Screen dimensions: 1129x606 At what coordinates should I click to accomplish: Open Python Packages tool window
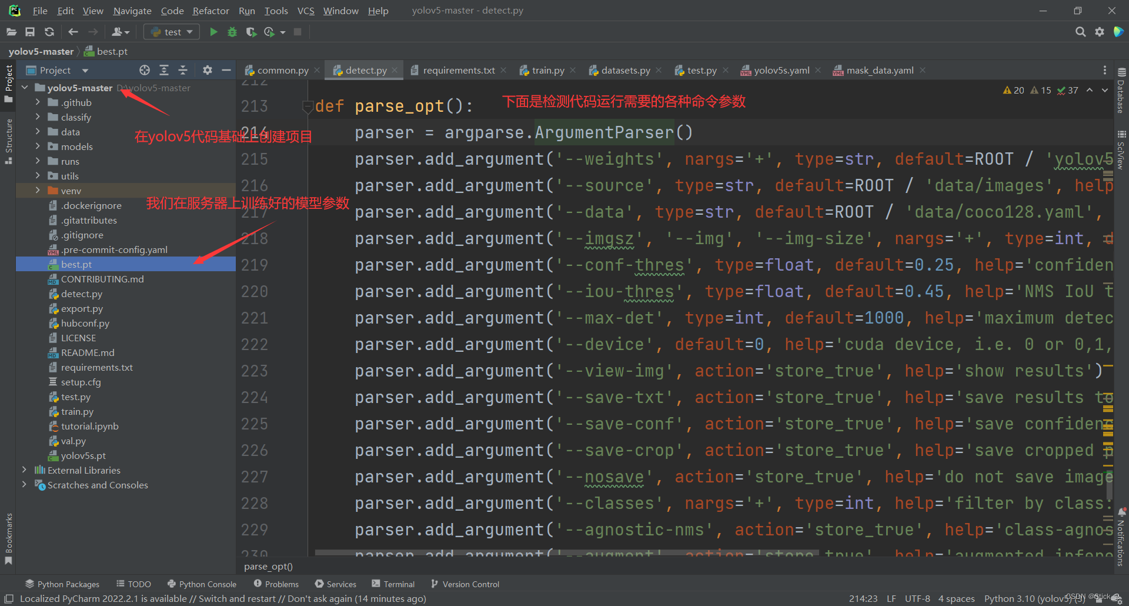62,584
